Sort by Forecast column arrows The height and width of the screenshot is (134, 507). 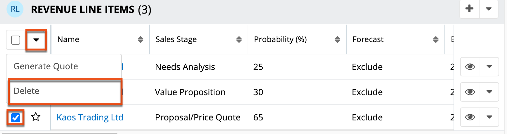436,39
